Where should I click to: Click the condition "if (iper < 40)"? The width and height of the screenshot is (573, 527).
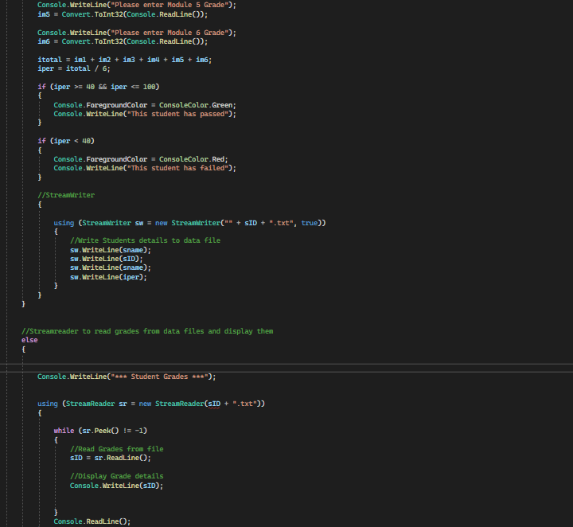coord(66,141)
